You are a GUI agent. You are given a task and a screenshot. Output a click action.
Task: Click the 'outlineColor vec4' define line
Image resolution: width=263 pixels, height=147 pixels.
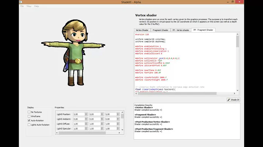pos(157,58)
